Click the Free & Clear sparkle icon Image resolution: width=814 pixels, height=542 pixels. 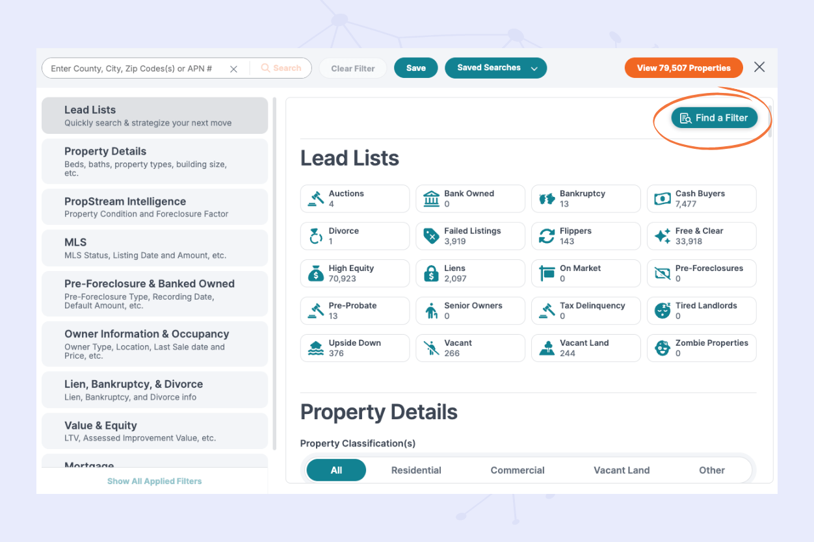[662, 236]
